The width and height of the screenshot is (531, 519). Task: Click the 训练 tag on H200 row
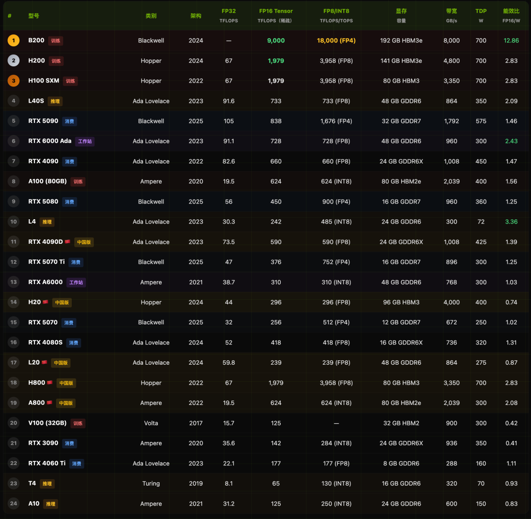[56, 61]
